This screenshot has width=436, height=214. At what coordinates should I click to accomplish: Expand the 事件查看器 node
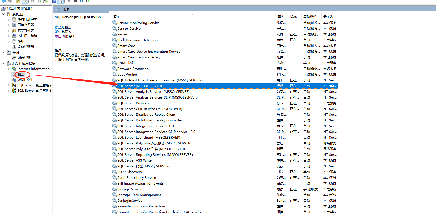tap(8, 25)
